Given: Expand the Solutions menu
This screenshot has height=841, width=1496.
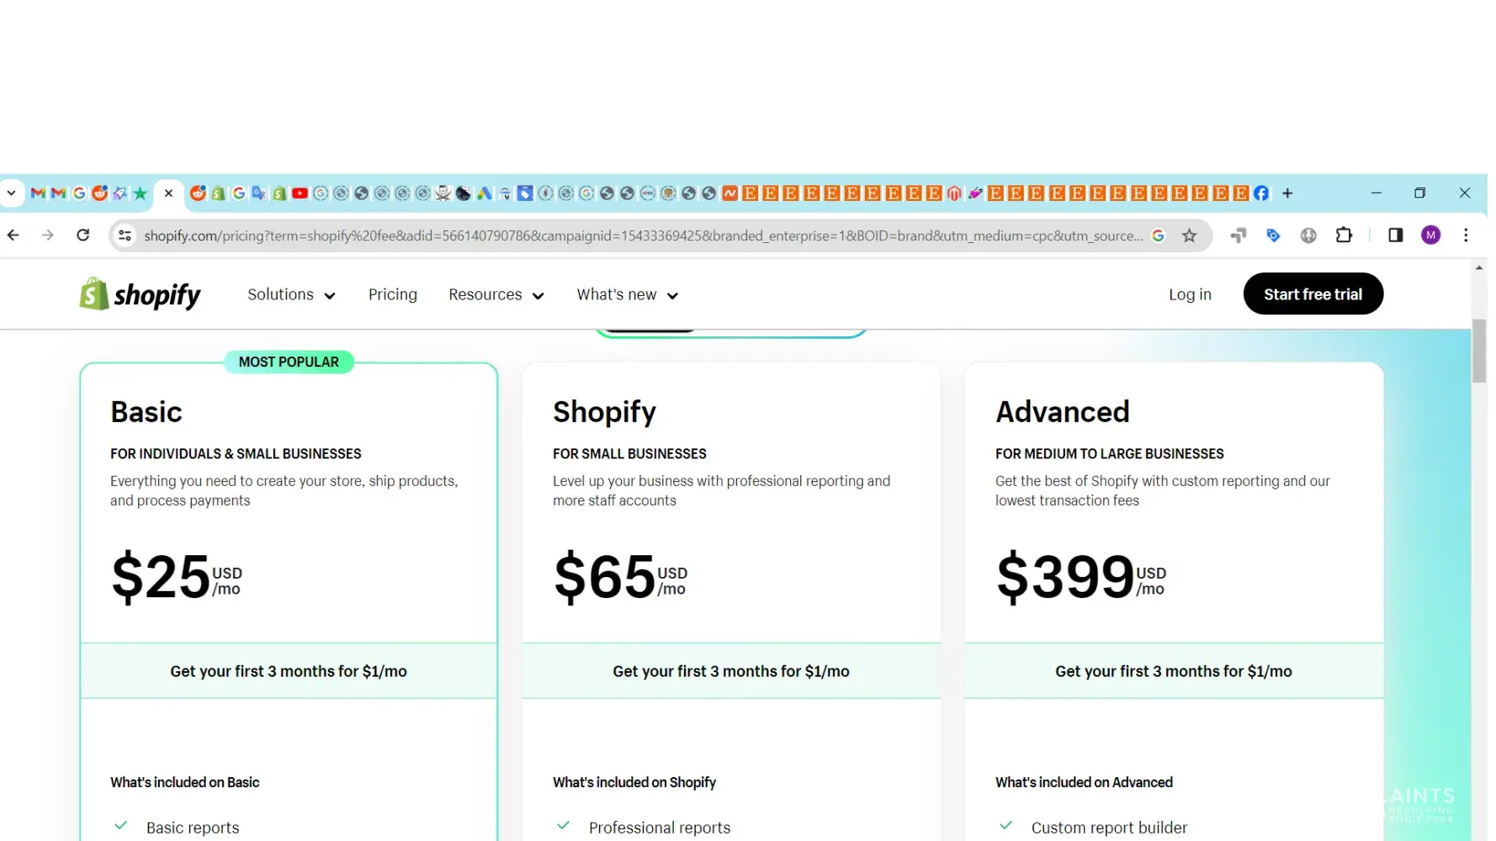Looking at the screenshot, I should [291, 294].
